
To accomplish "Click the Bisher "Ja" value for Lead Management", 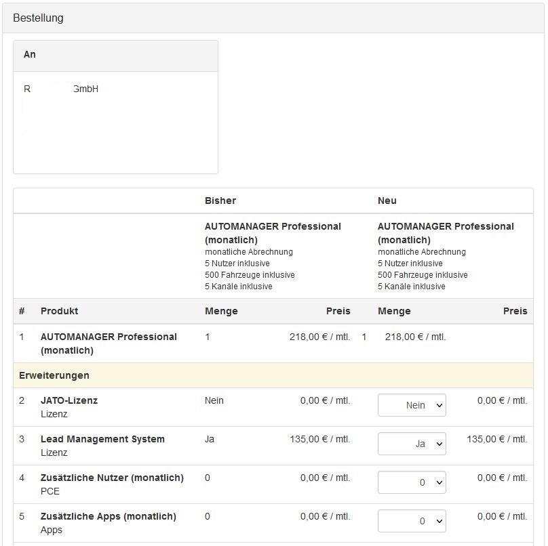I will [210, 439].
